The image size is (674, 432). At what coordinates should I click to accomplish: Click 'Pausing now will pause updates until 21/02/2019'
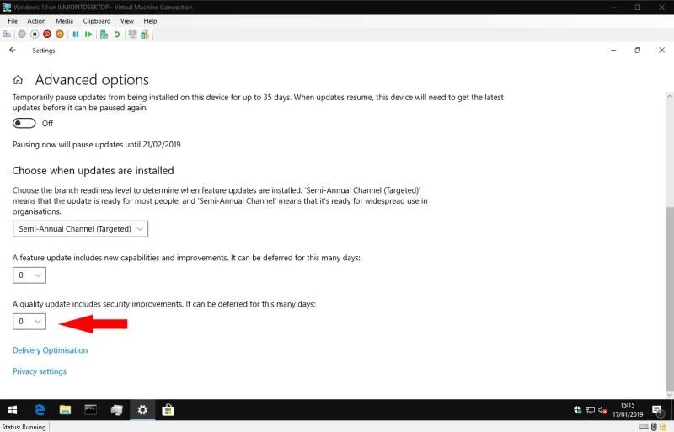coord(96,145)
